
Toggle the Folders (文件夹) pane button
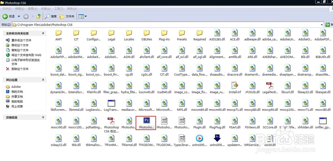[67, 16]
